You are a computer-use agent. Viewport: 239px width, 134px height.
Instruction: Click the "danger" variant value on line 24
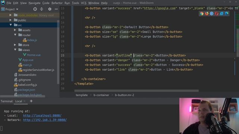tap(123, 60)
